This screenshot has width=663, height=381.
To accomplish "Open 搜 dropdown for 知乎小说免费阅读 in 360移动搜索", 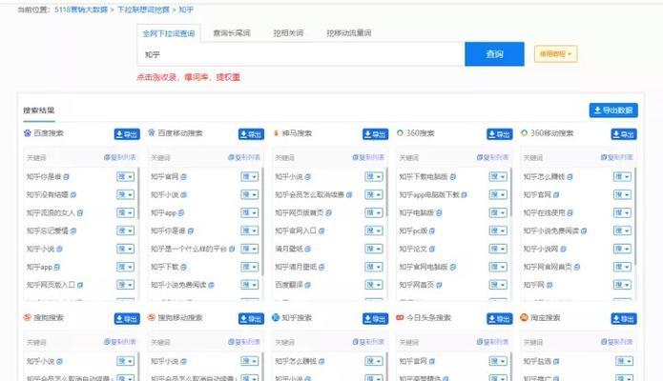I will coord(622,231).
